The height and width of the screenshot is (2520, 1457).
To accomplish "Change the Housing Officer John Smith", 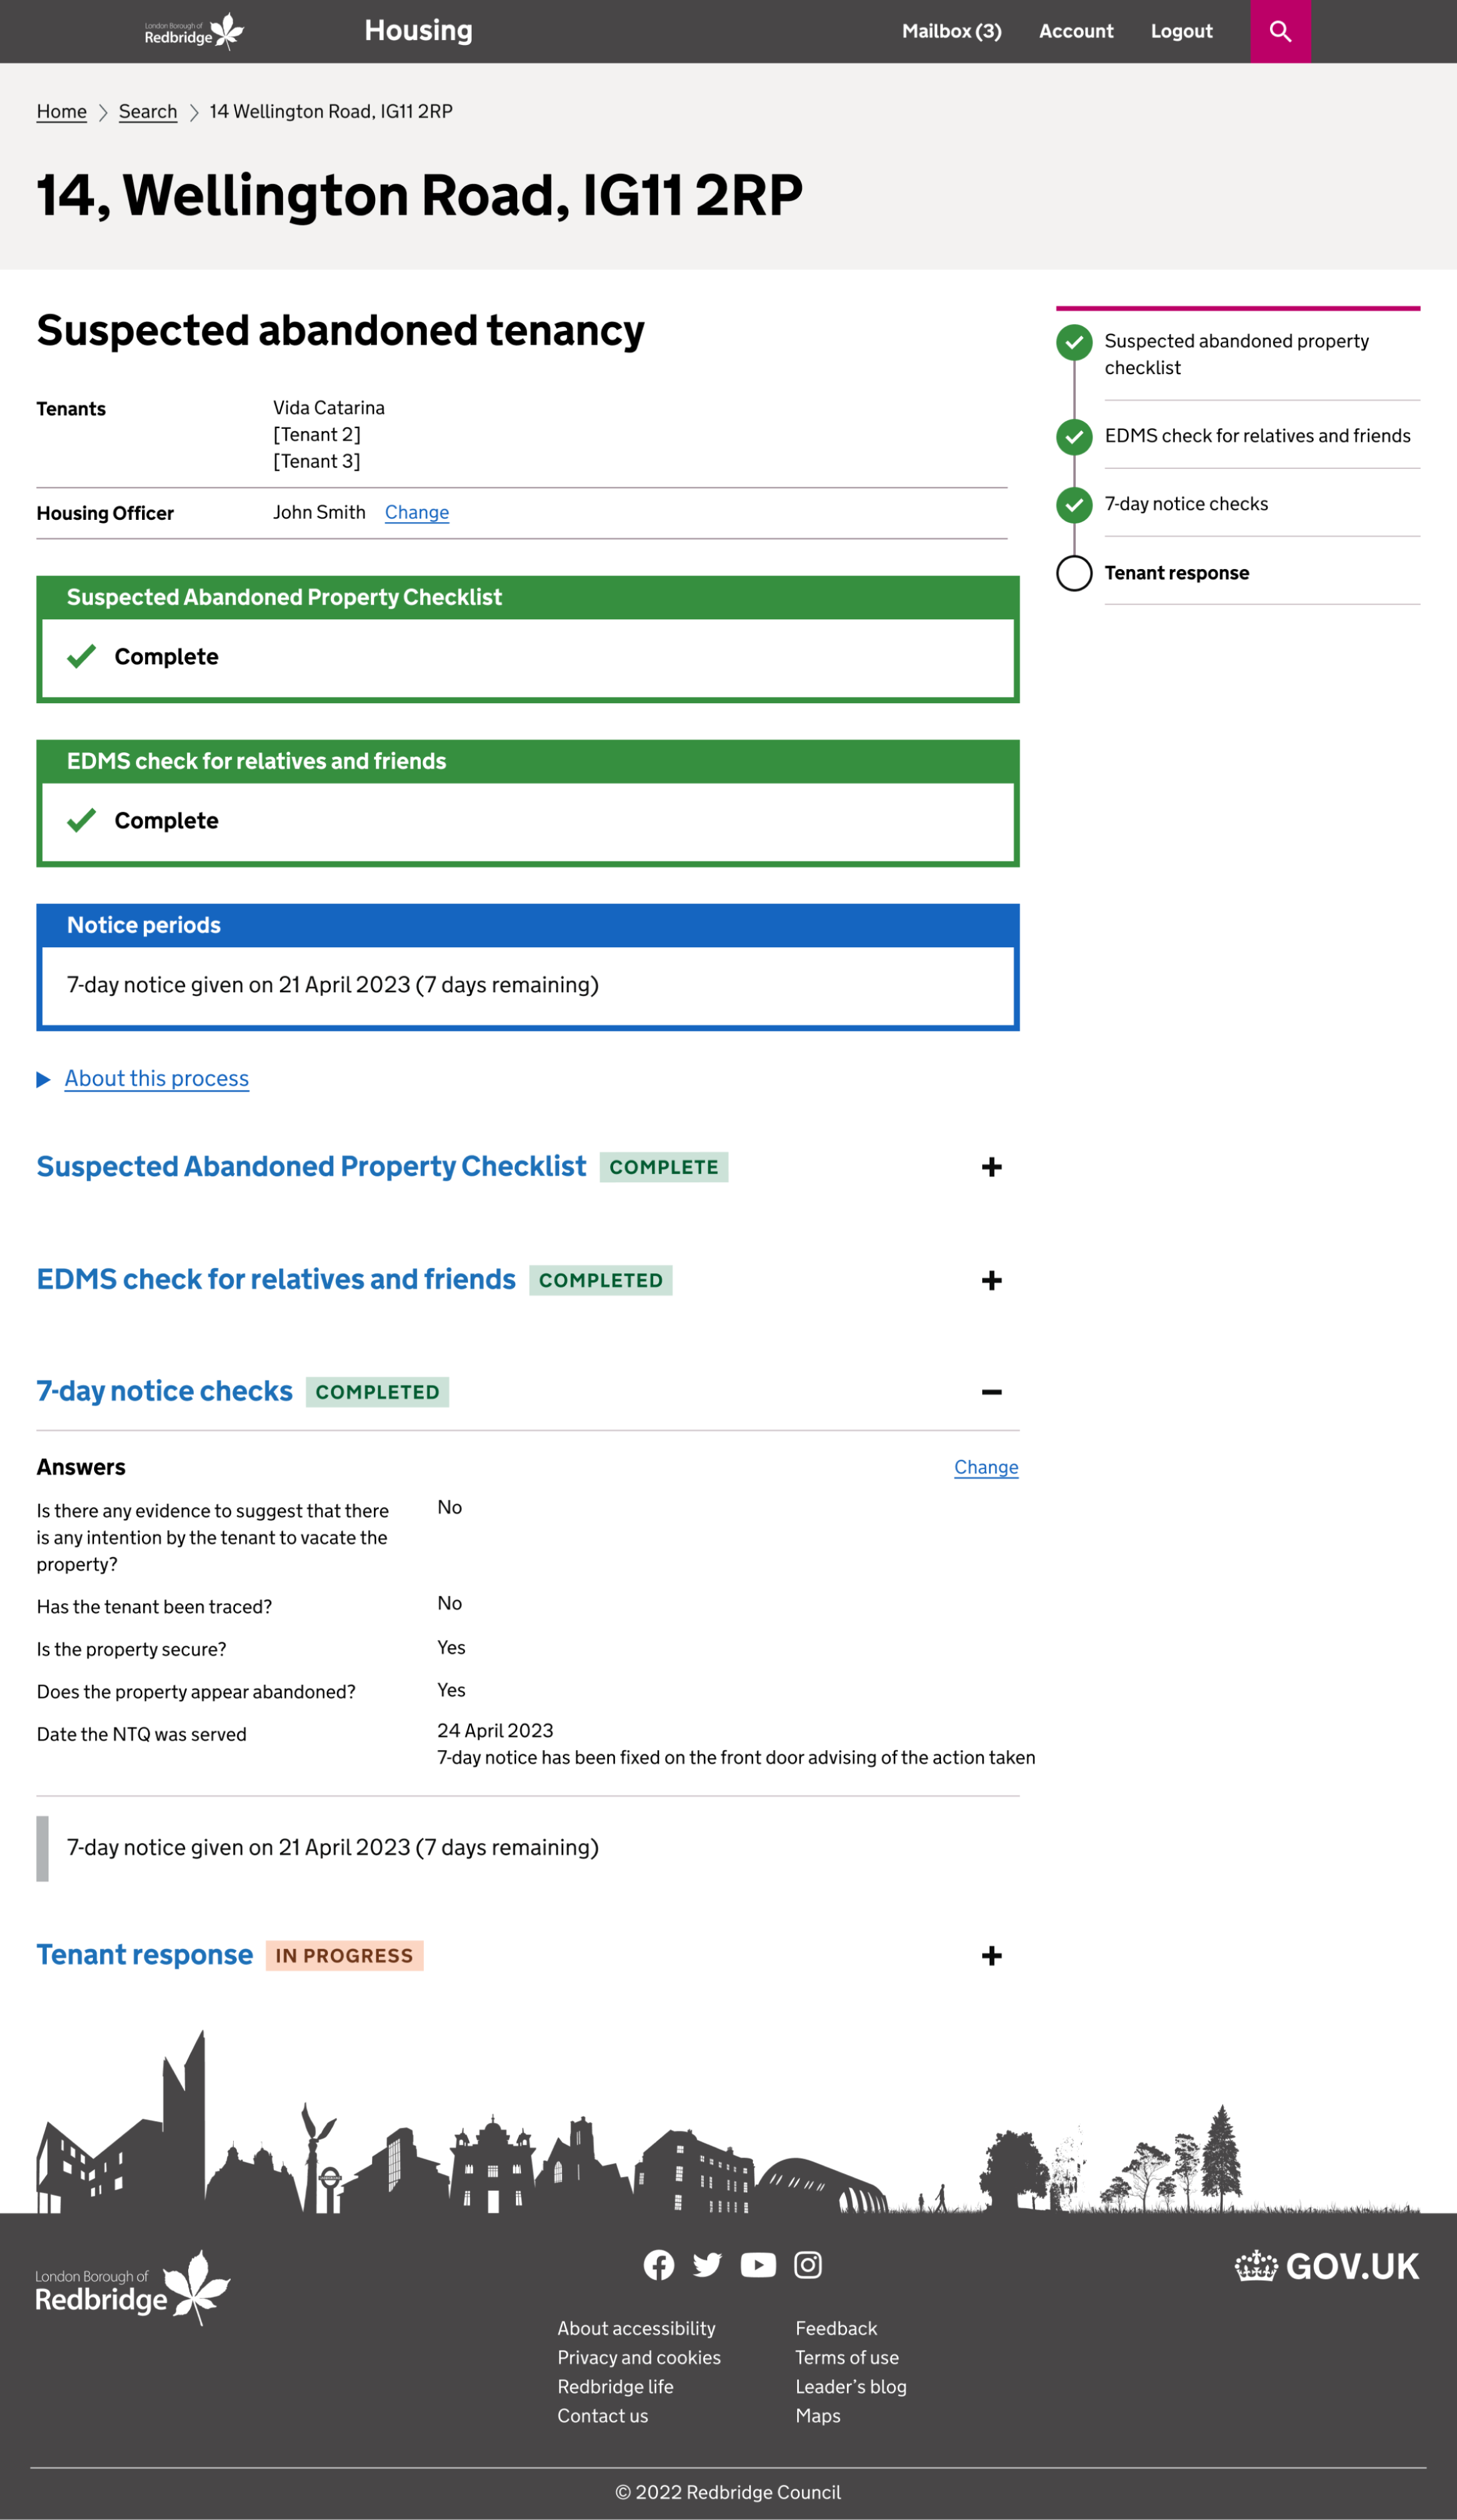I will (416, 512).
